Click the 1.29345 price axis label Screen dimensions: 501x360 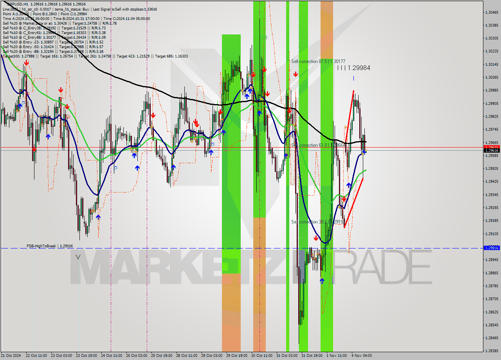pyautogui.click(x=492, y=194)
